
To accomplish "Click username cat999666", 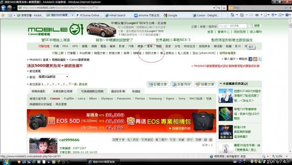I will click(x=69, y=140).
